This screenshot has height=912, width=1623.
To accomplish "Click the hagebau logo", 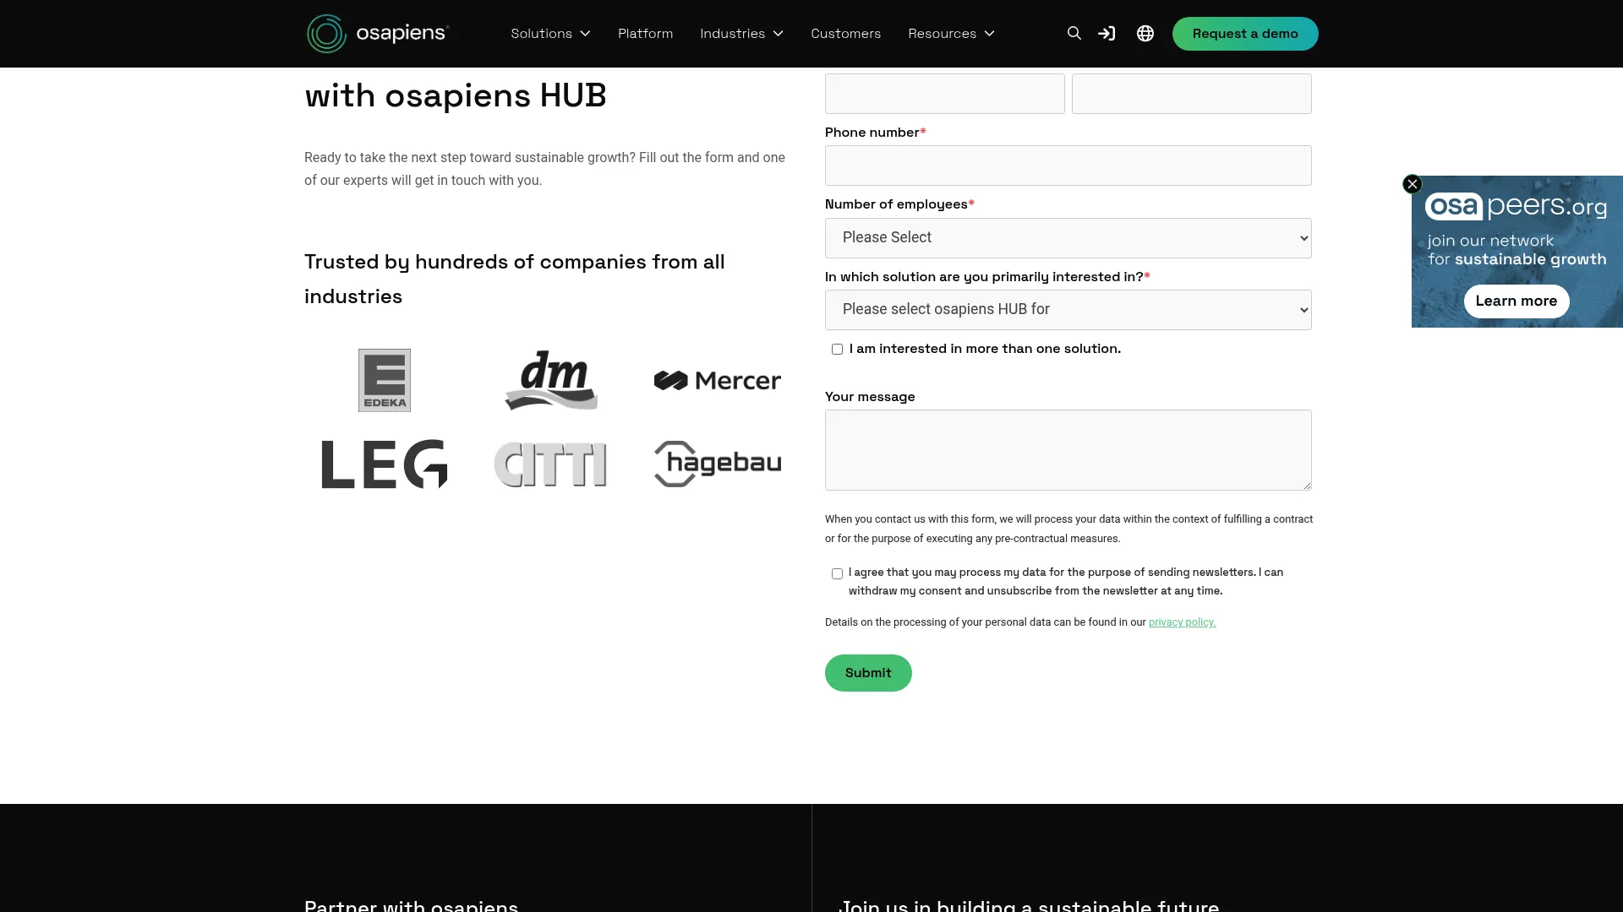I will point(718,464).
